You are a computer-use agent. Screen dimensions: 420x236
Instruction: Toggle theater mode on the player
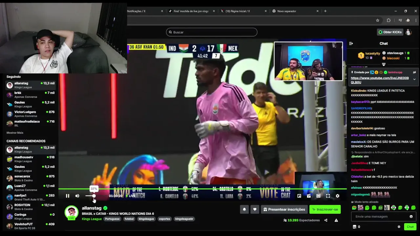point(318,196)
